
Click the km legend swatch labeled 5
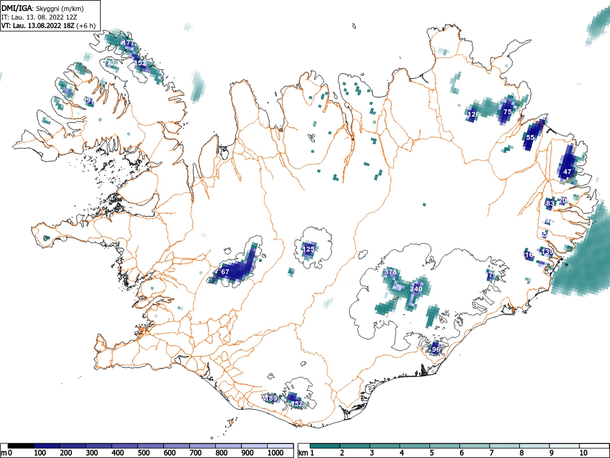click(x=445, y=446)
